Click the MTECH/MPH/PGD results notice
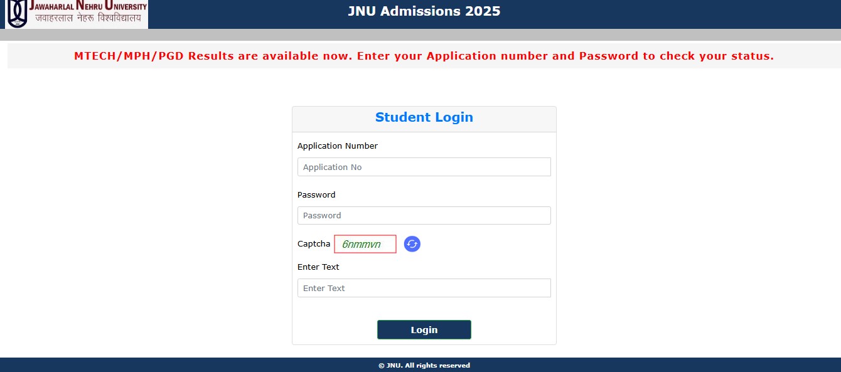This screenshot has width=841, height=372. click(424, 56)
